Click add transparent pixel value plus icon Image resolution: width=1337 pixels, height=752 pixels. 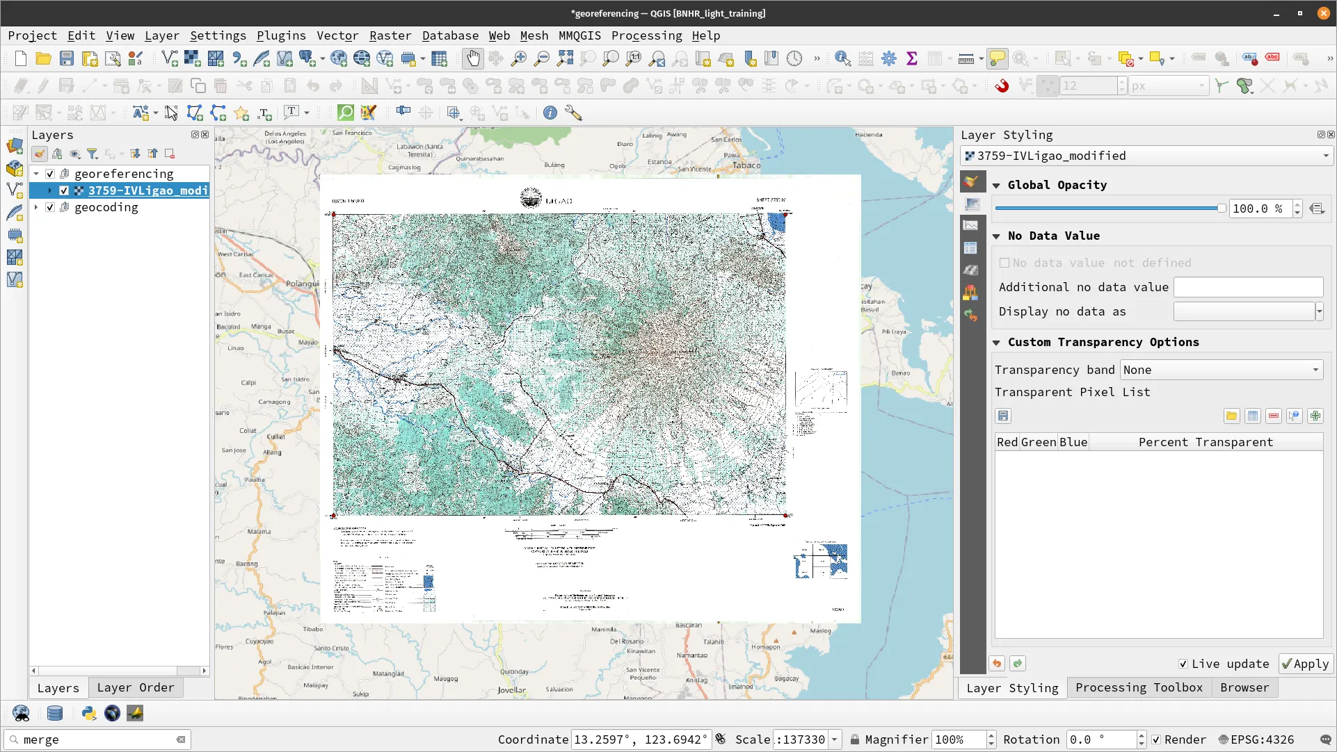1315,416
